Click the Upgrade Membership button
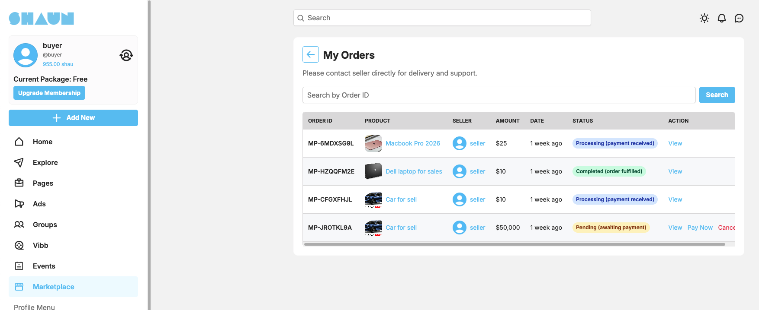Viewport: 759px width, 310px height. (49, 93)
